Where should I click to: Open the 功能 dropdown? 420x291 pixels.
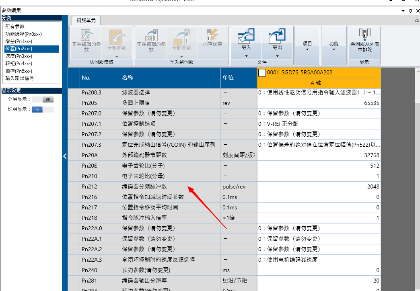coord(334,45)
